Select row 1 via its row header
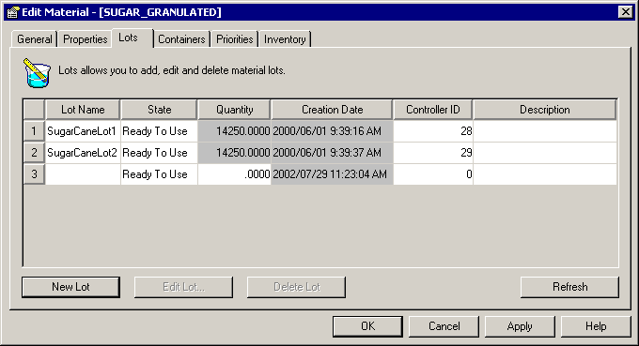The width and height of the screenshot is (639, 346). point(34,131)
